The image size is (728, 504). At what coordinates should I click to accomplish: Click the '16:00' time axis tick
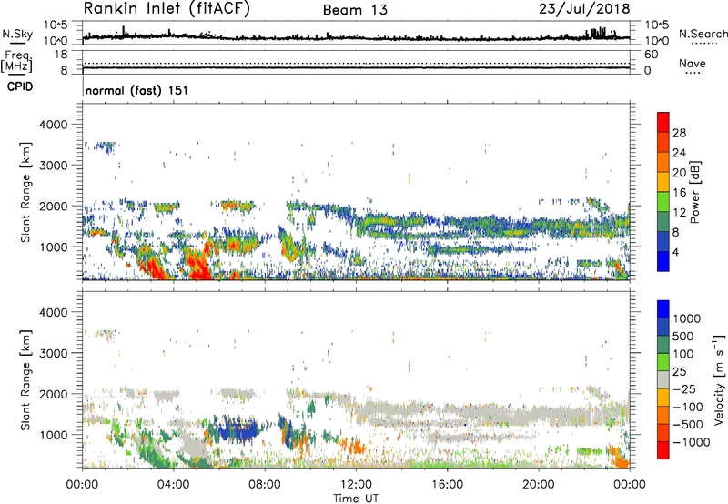point(447,485)
